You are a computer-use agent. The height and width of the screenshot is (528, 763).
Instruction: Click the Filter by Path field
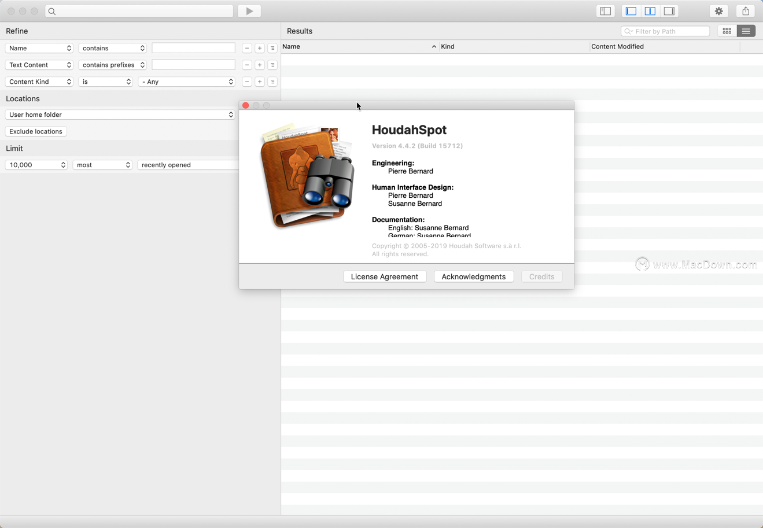tap(665, 31)
